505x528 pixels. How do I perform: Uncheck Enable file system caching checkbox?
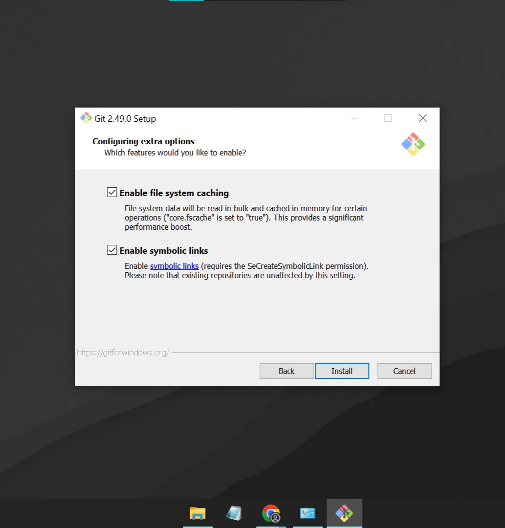(112, 192)
